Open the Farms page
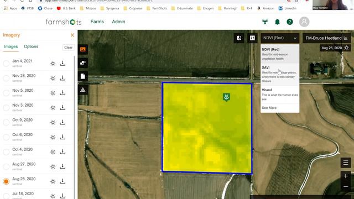 coord(97,22)
